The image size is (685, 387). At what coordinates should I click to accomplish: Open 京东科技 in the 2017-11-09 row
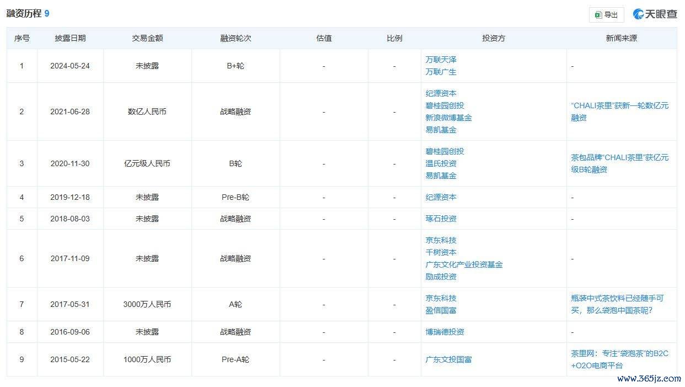(441, 240)
